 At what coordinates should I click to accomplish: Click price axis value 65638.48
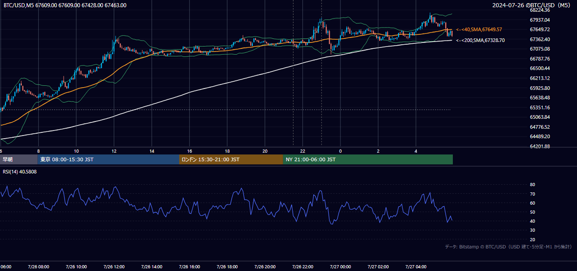(540, 98)
